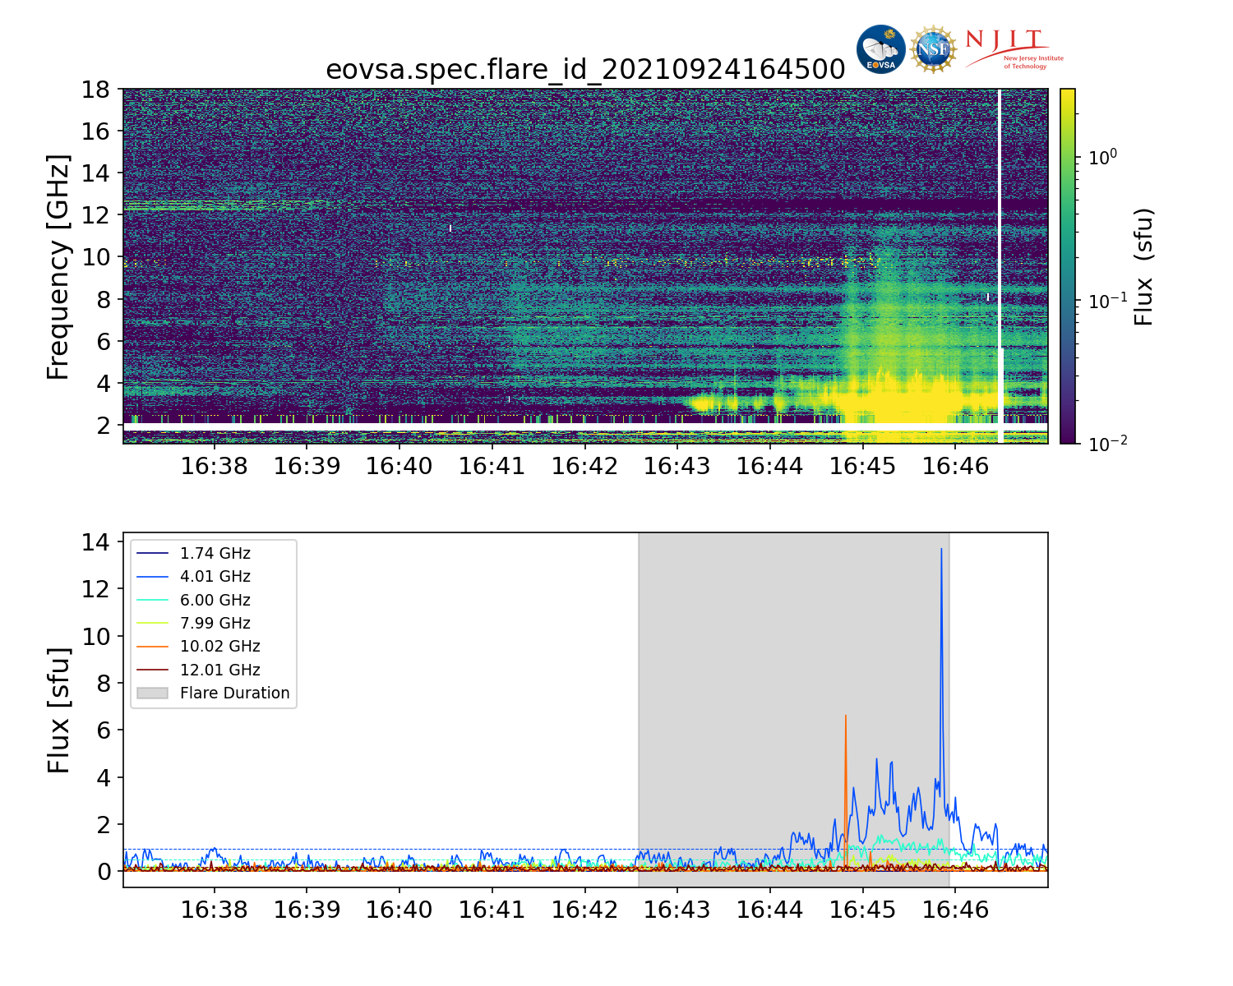Click the 10.02 GHz orange legend line
The height and width of the screenshot is (986, 1233).
(152, 647)
